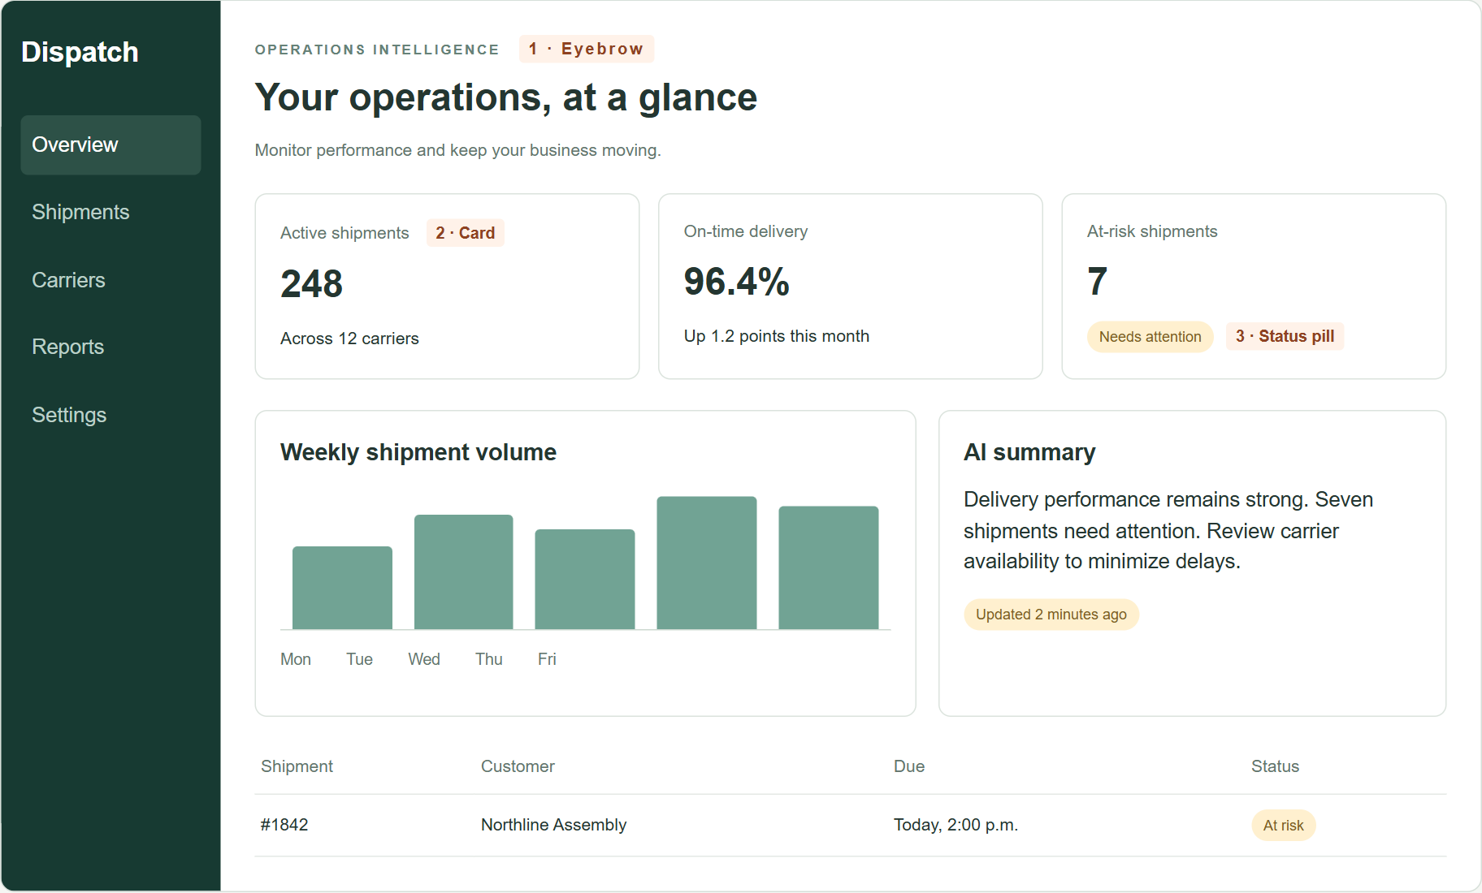Click the Needs attention status pill
This screenshot has height=893, width=1482.
tap(1150, 337)
